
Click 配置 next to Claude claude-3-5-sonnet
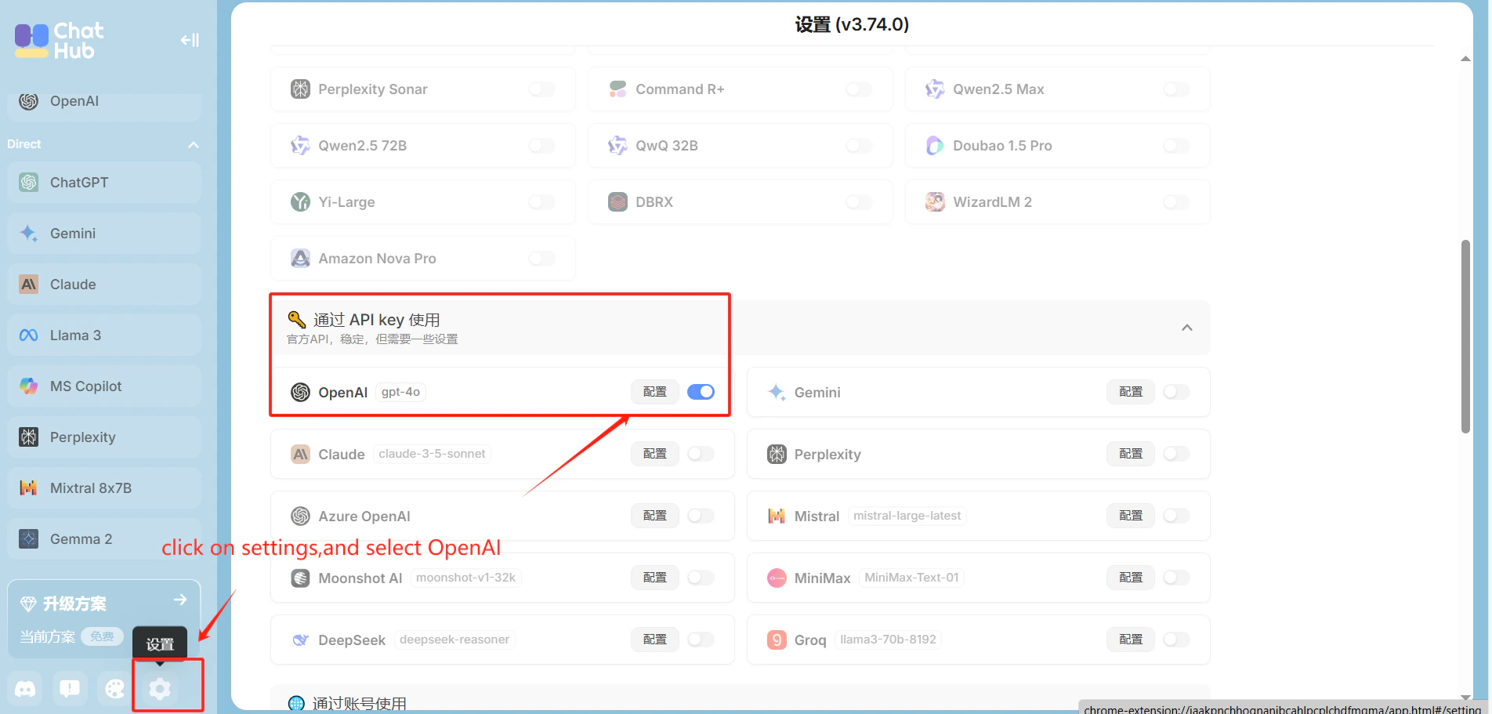click(654, 453)
